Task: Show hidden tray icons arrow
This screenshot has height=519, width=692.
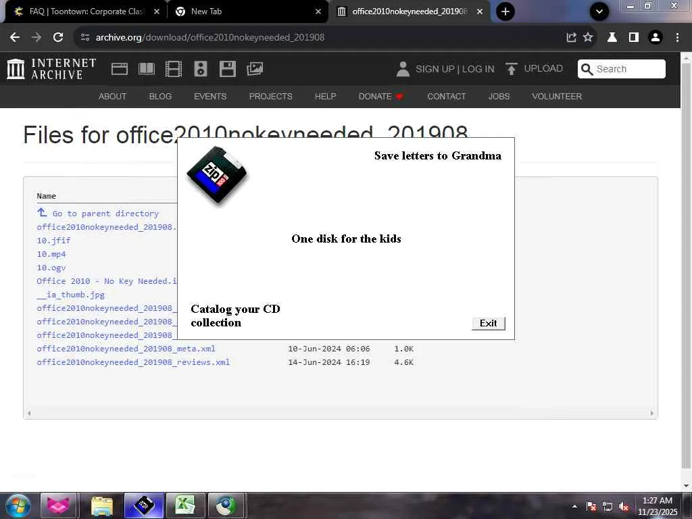Action: [574, 506]
